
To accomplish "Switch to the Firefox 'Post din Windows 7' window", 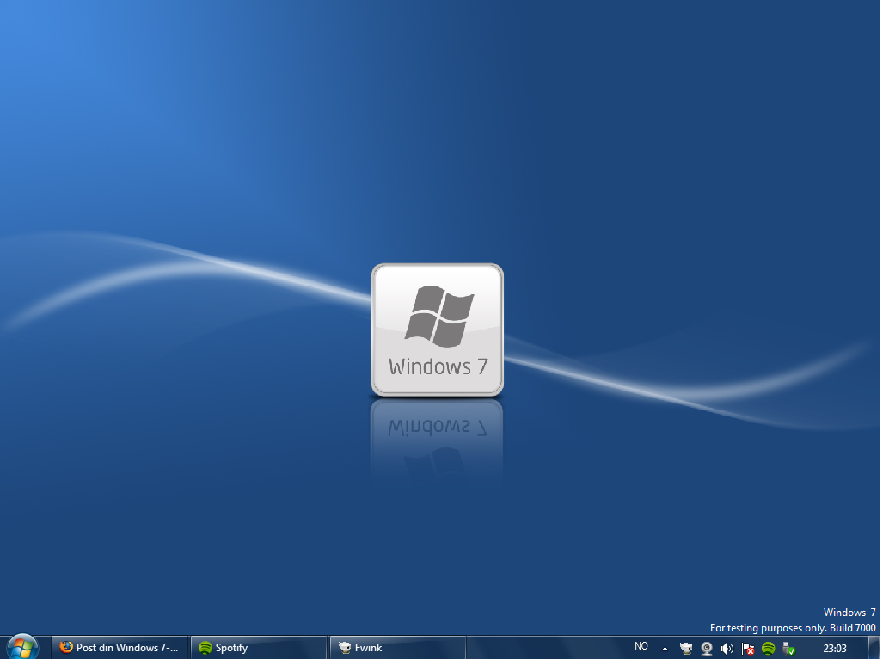I will coord(120,648).
